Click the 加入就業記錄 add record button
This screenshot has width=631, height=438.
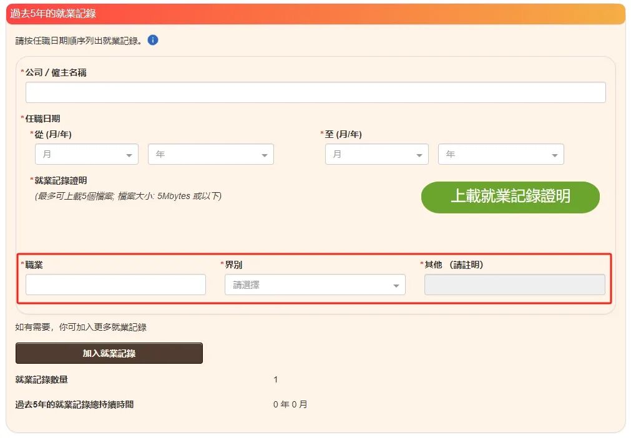coord(109,353)
